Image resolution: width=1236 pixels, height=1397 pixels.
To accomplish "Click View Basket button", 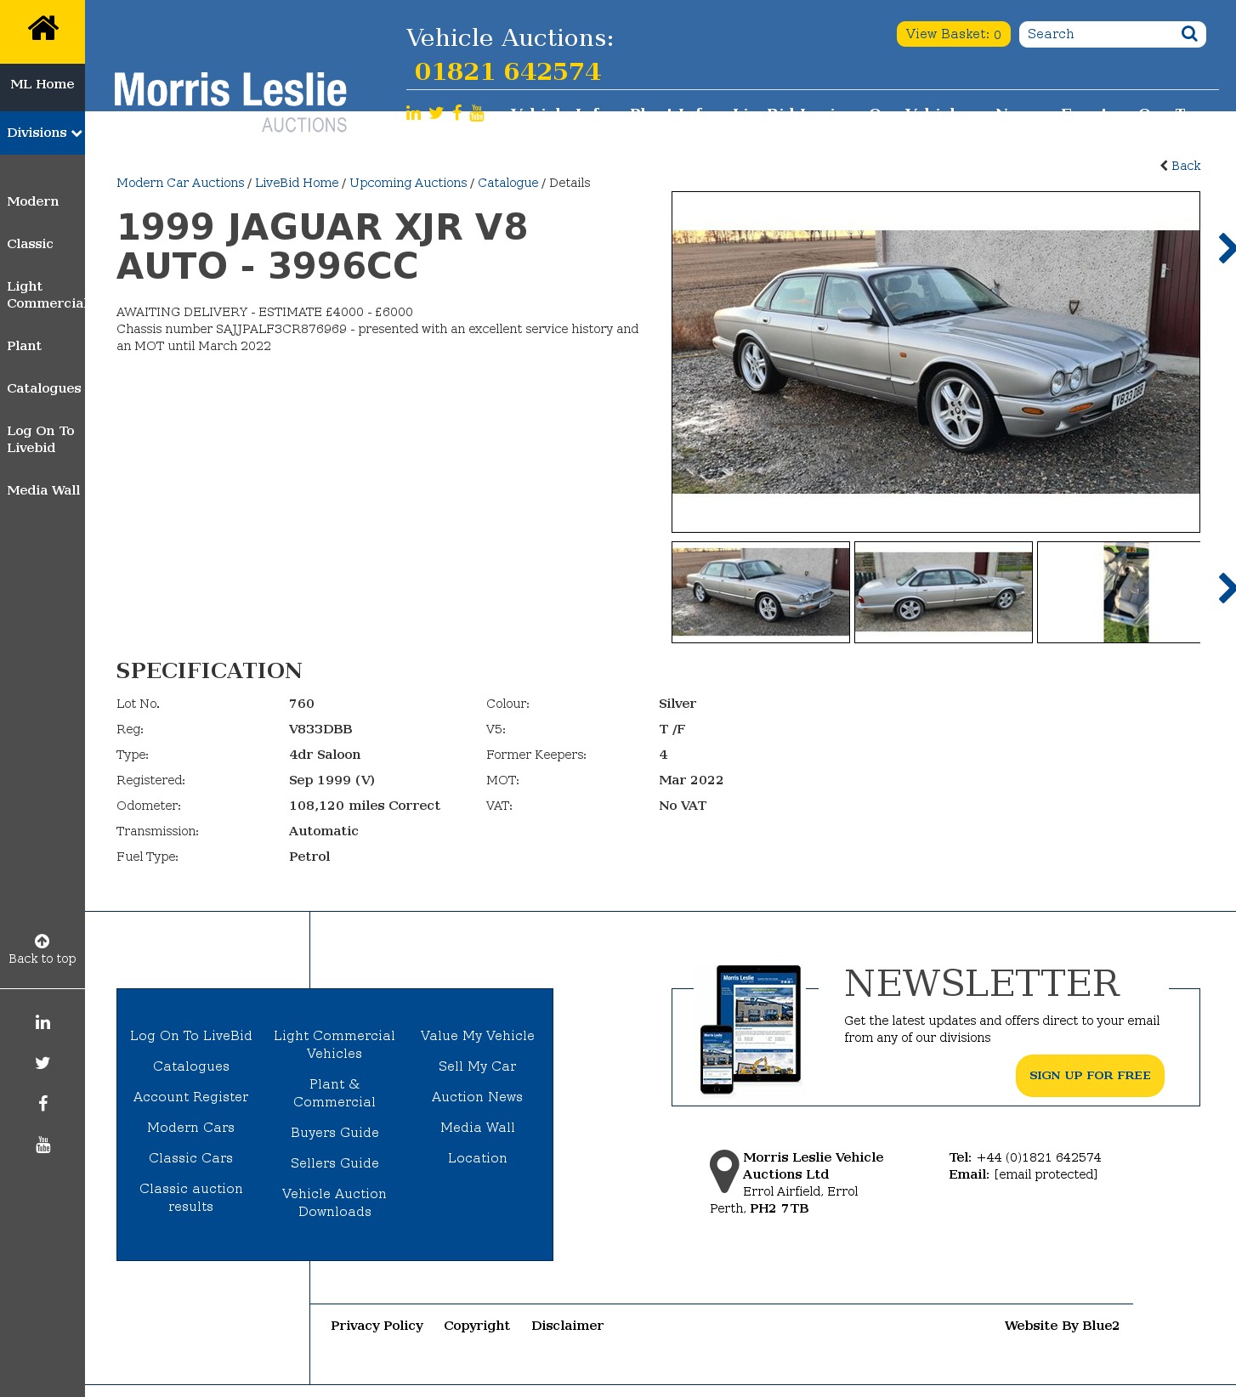I will coord(954,34).
